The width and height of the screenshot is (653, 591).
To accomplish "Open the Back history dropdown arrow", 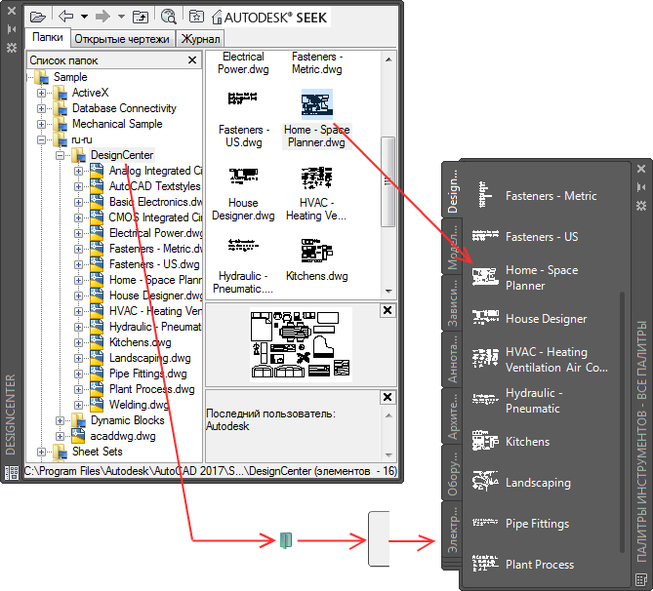I will tap(84, 17).
